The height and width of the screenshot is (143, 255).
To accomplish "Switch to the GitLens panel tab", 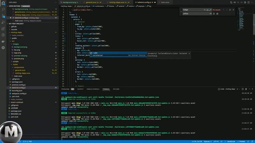I will [116, 89].
